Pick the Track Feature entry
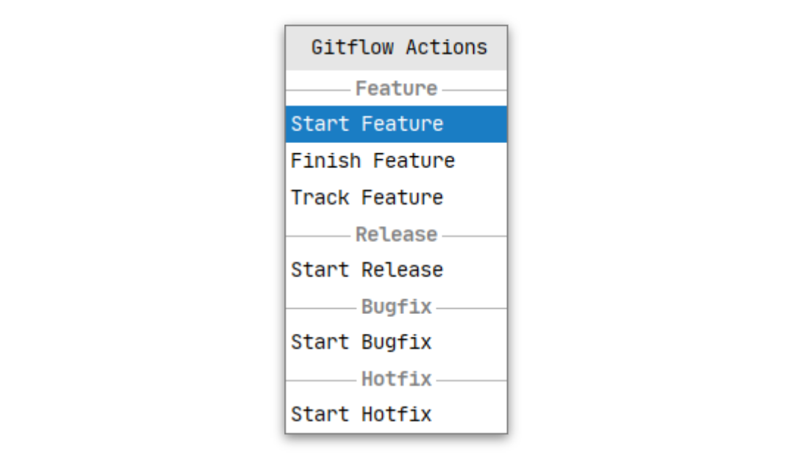 [x=396, y=197]
